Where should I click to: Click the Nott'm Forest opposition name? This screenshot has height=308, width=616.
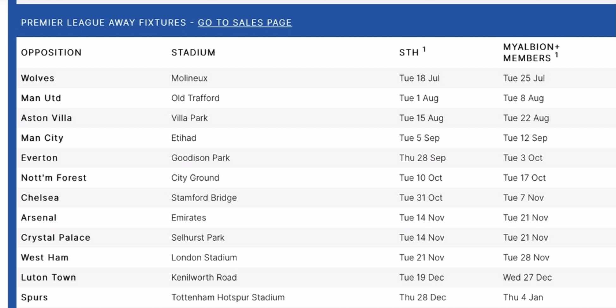(x=53, y=178)
